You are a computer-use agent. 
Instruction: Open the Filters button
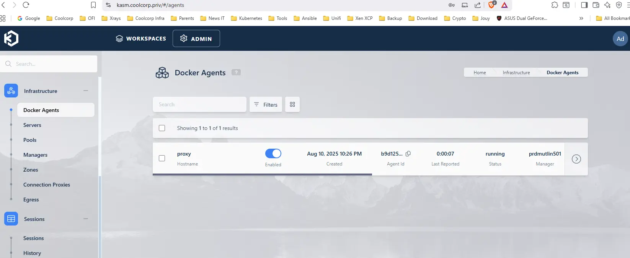coord(266,104)
